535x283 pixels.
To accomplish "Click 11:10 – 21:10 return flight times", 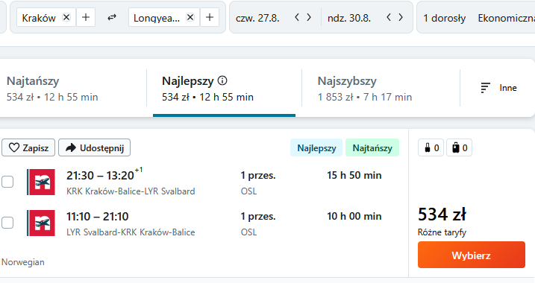I will click(98, 217).
